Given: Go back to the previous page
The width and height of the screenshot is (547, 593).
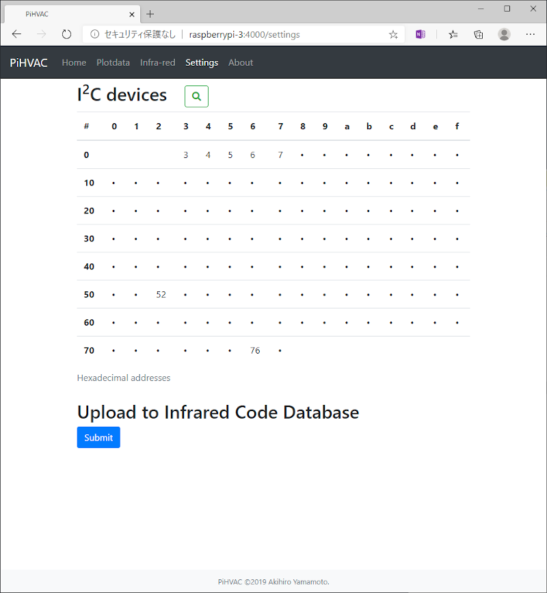Looking at the screenshot, I should (16, 34).
